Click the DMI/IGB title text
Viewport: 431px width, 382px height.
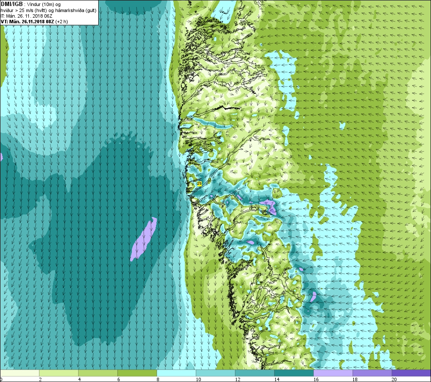(12, 4)
